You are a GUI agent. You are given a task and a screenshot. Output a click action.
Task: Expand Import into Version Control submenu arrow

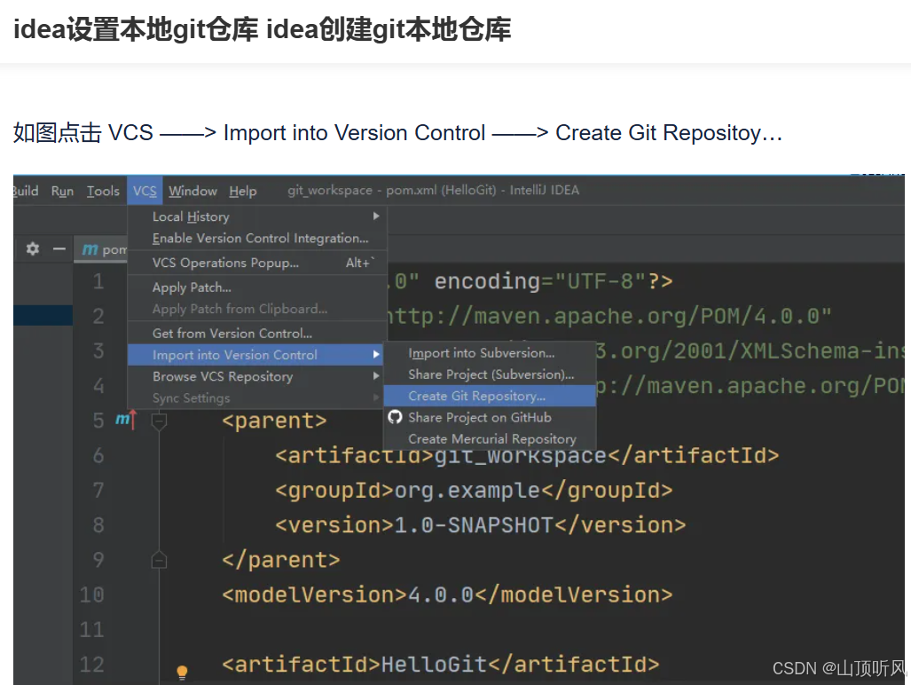(x=376, y=354)
